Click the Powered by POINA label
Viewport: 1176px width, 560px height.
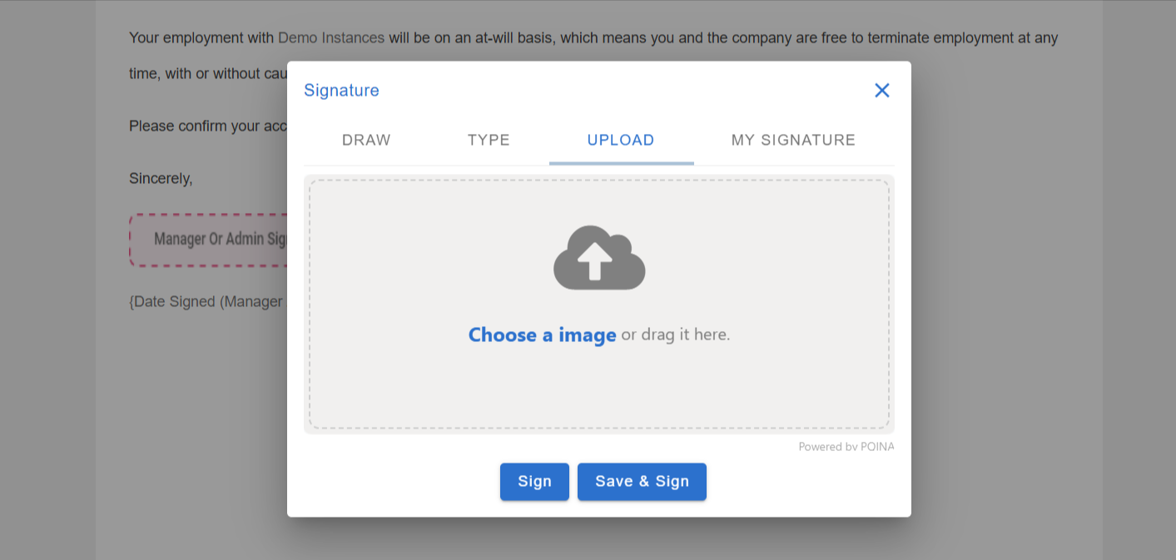pyautogui.click(x=846, y=447)
